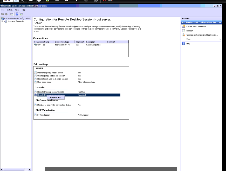Click the Specified value in highlighted row

coord(82,95)
